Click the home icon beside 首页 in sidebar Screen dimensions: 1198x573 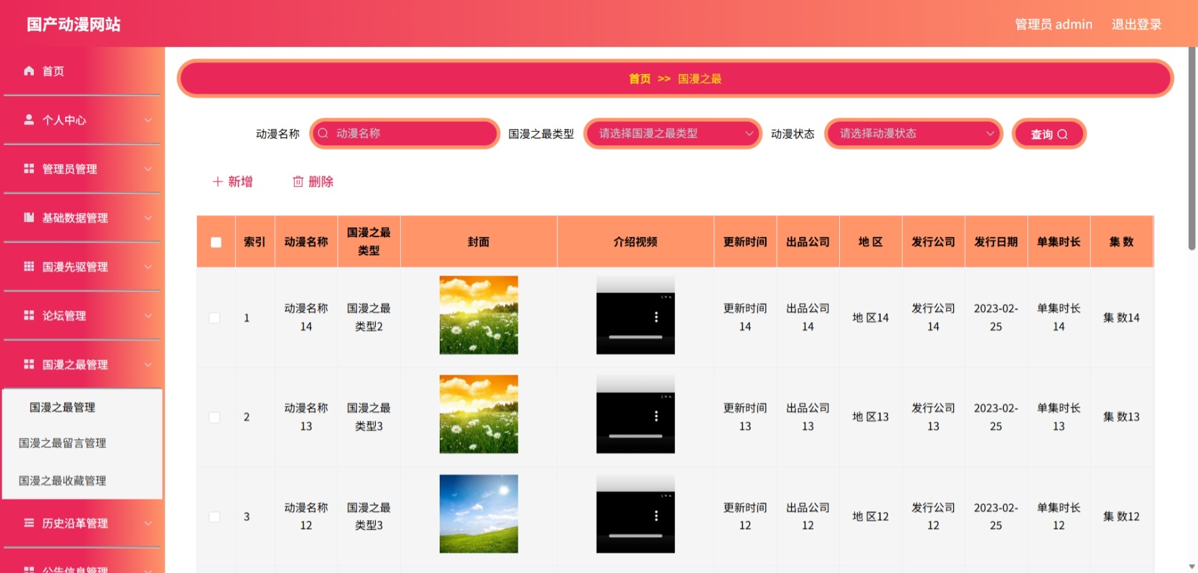click(29, 71)
